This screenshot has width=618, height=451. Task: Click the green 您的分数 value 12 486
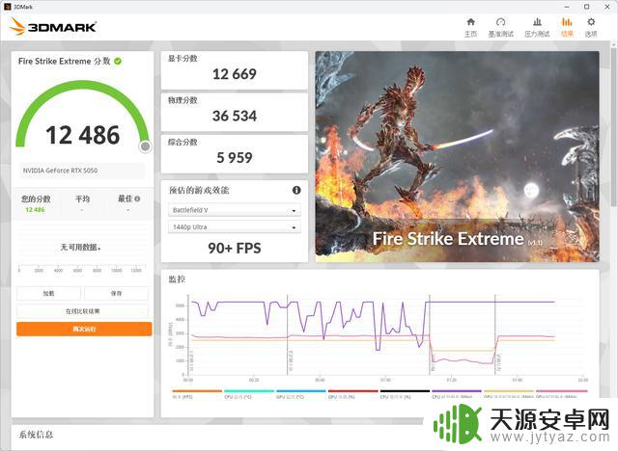tap(35, 209)
